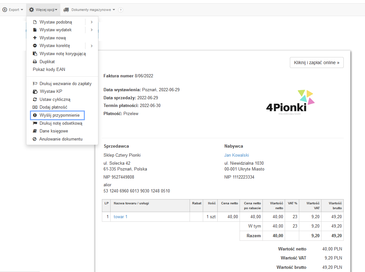Select Pokaż kody EAN
This screenshot has height=272, width=365.
(x=49, y=69)
